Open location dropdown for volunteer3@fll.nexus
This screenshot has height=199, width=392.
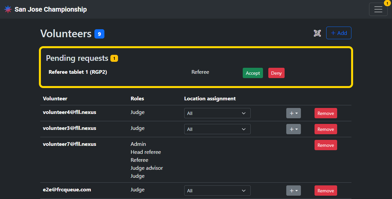(217, 129)
